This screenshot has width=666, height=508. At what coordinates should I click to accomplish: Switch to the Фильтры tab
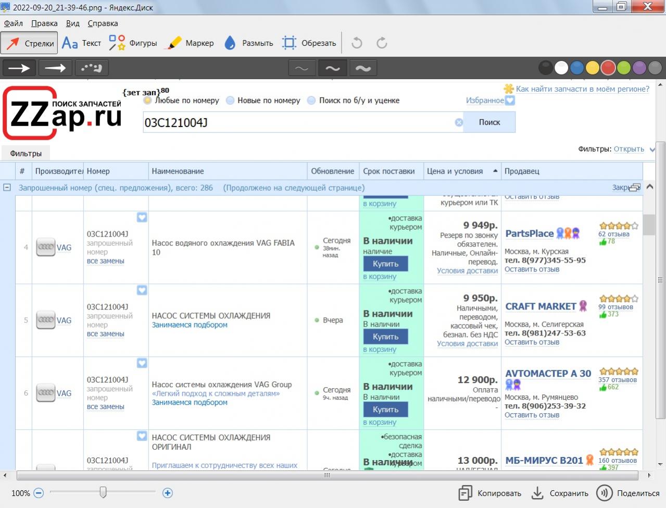click(x=26, y=153)
